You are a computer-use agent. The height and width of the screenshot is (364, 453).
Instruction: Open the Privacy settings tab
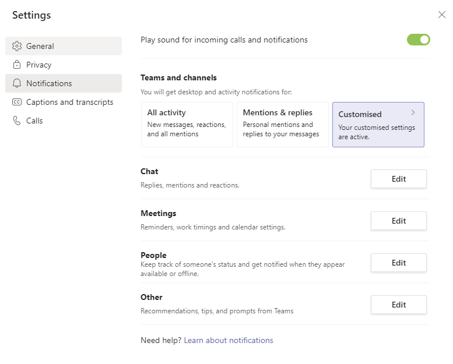(x=39, y=65)
